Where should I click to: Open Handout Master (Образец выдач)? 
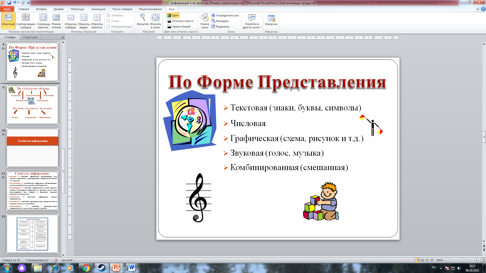coord(84,21)
